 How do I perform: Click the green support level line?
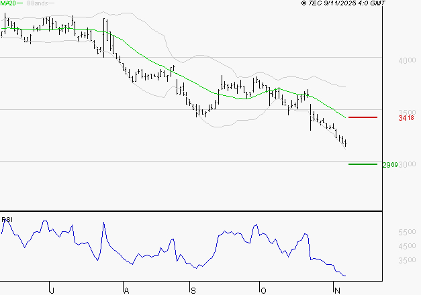[363, 164]
